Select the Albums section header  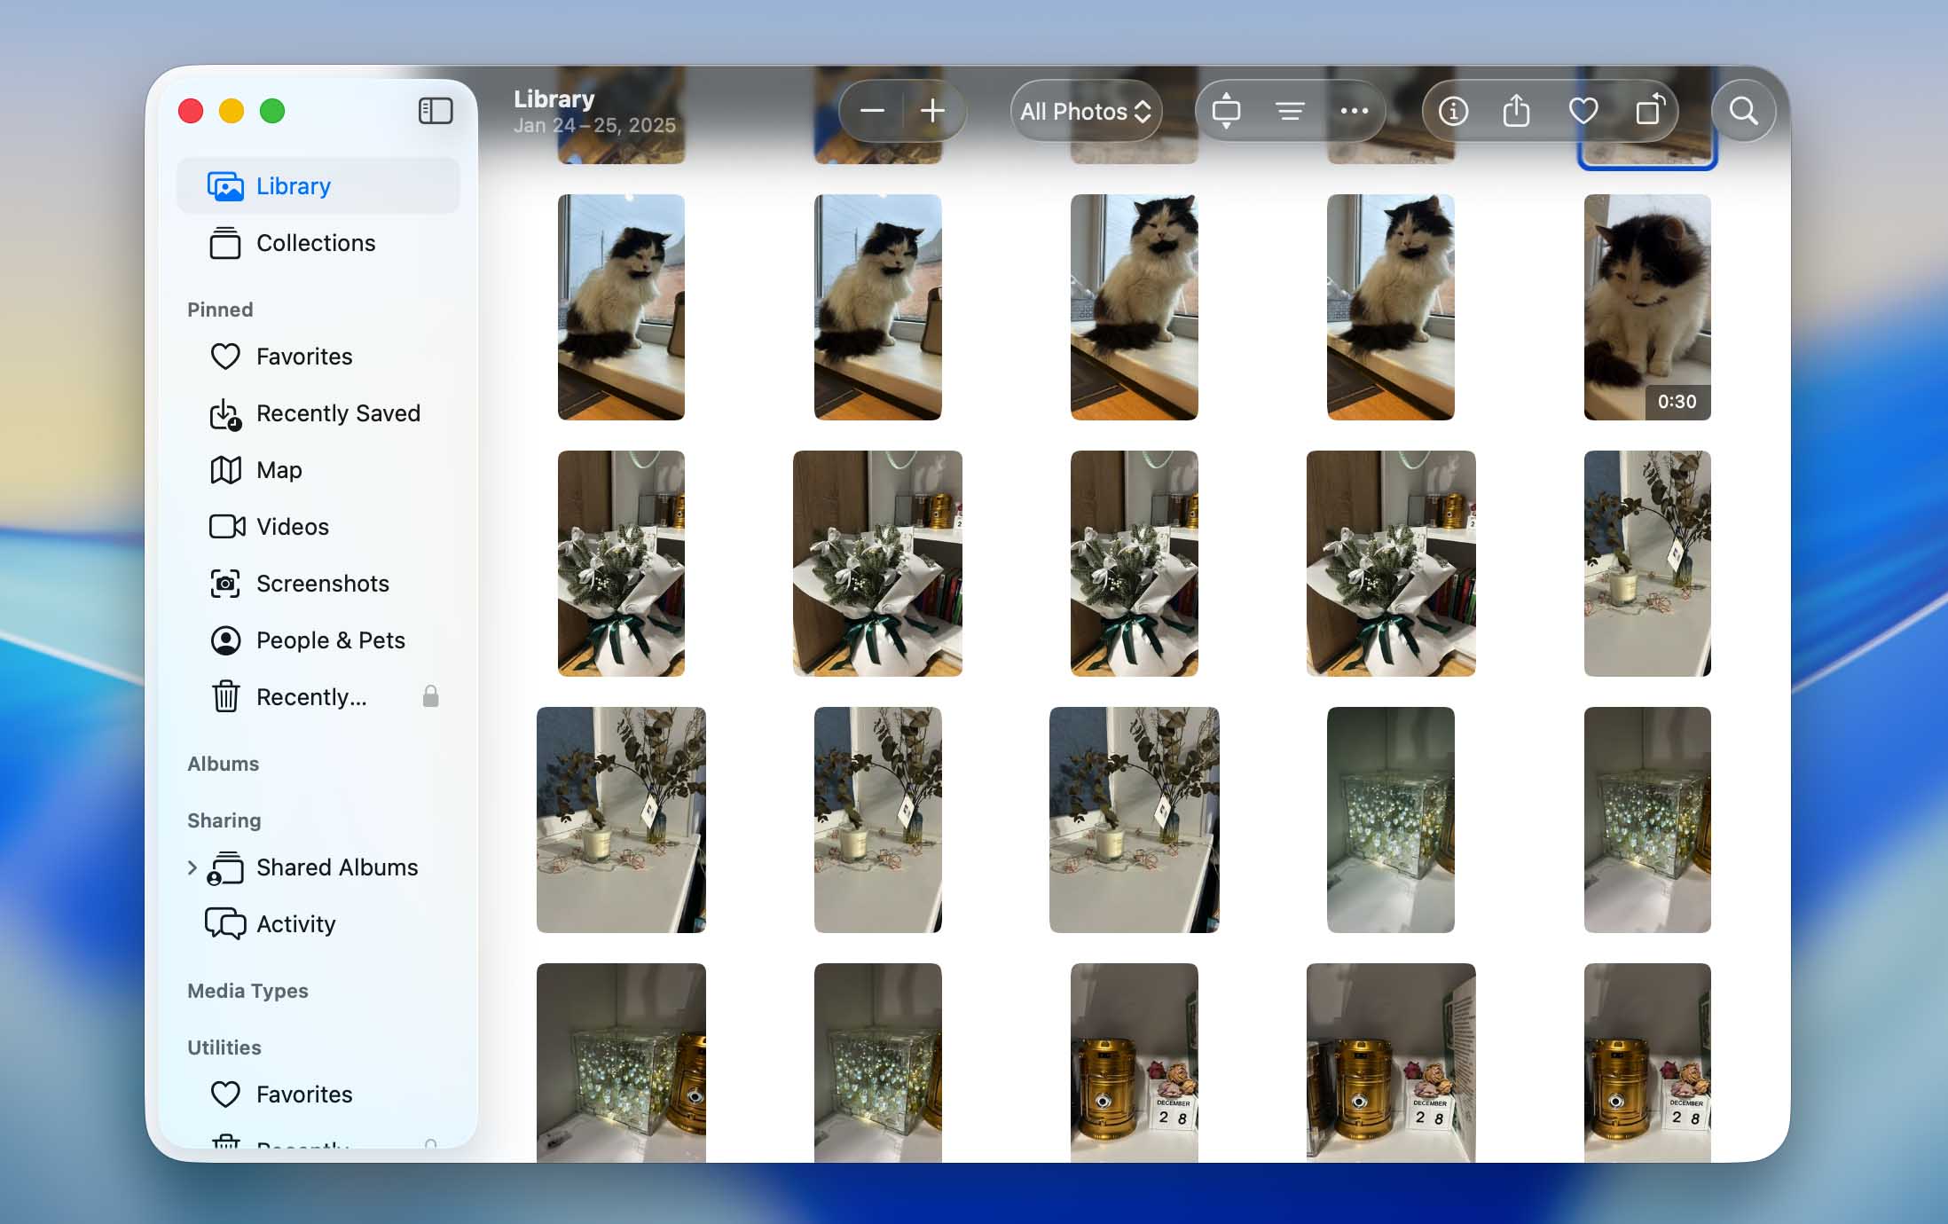click(223, 764)
